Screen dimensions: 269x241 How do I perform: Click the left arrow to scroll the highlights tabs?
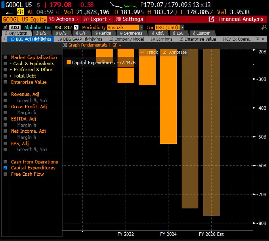[4, 39]
